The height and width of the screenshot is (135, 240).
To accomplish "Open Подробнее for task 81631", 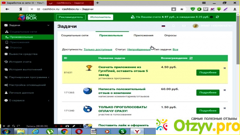I will (208, 72).
